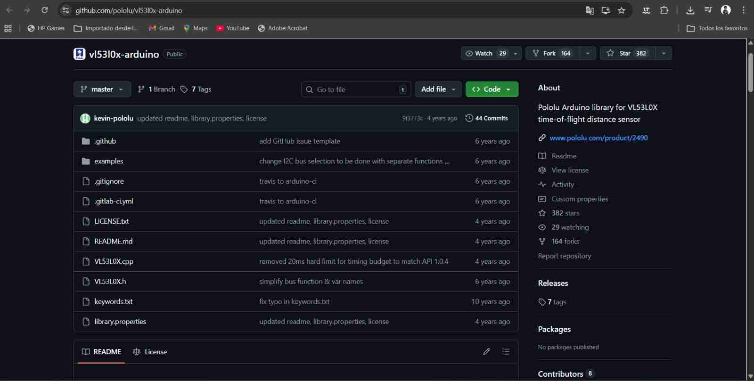
Task: Click the scale icon beside View license
Action: pos(542,170)
